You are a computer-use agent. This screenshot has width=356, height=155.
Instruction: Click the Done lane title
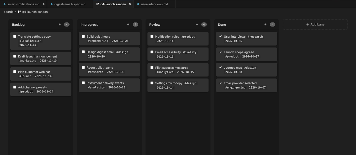[222, 25]
